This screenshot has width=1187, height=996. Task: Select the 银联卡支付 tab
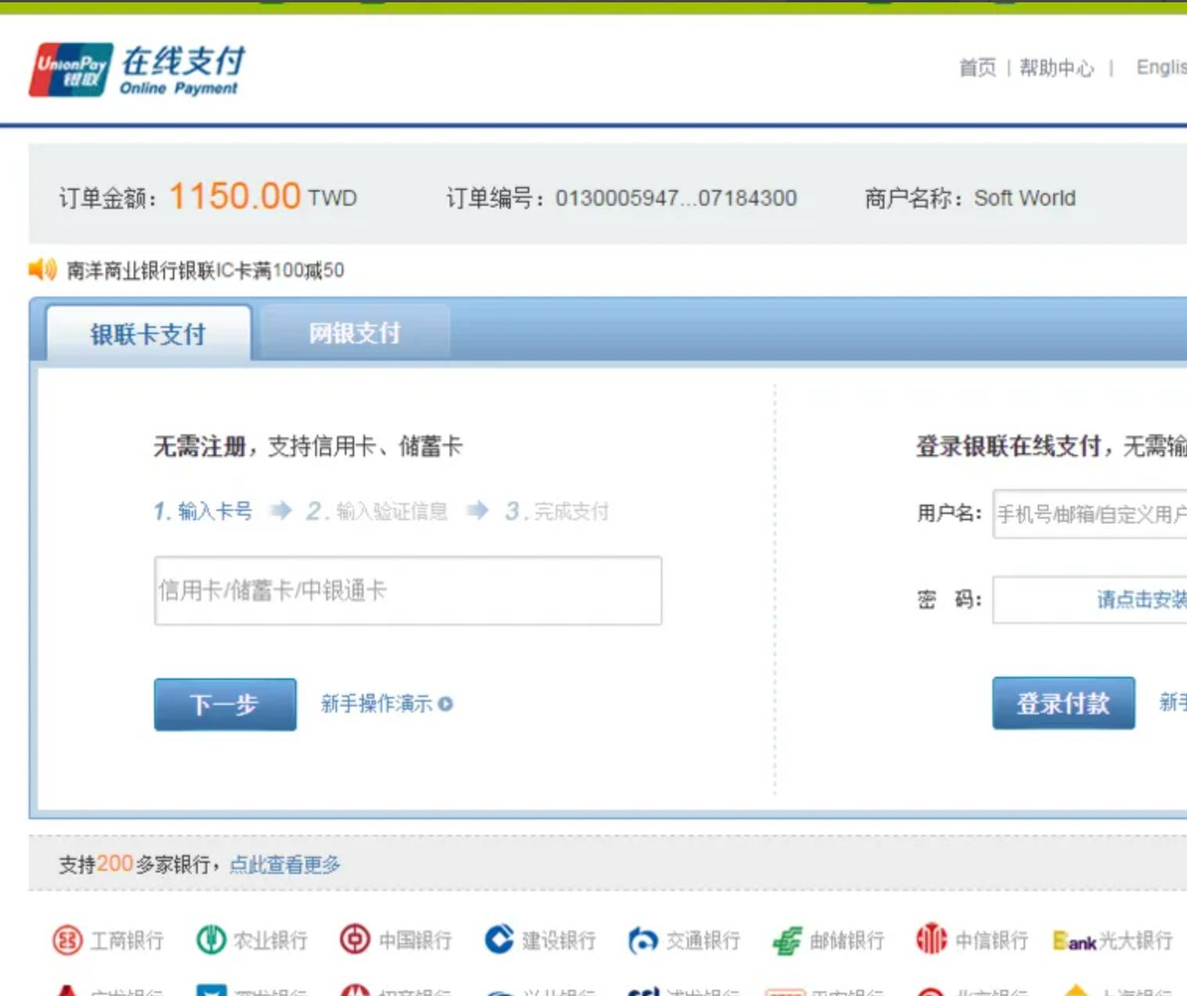tap(149, 333)
